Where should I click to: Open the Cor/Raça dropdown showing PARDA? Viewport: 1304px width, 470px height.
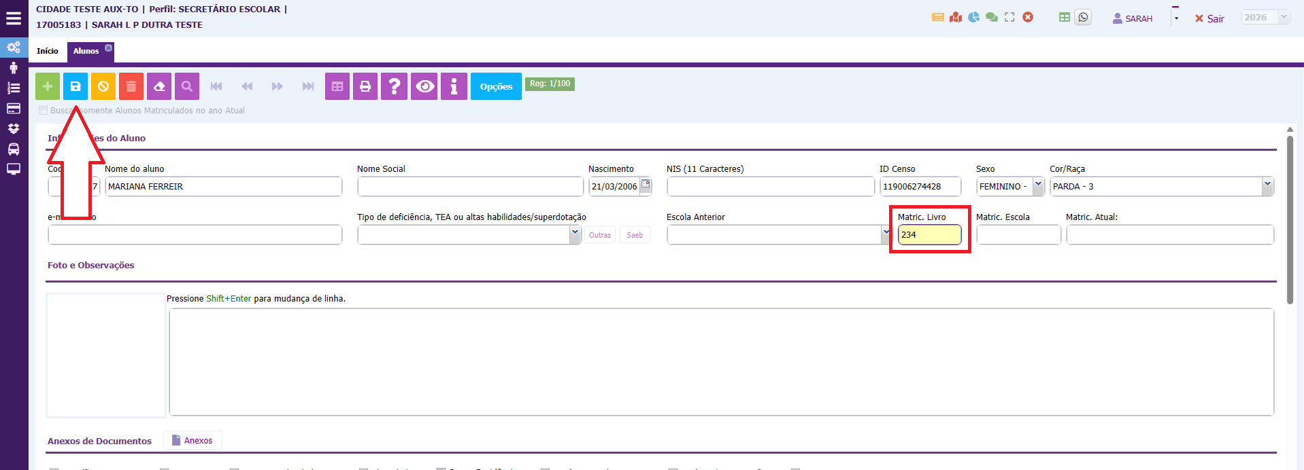pos(1267,185)
